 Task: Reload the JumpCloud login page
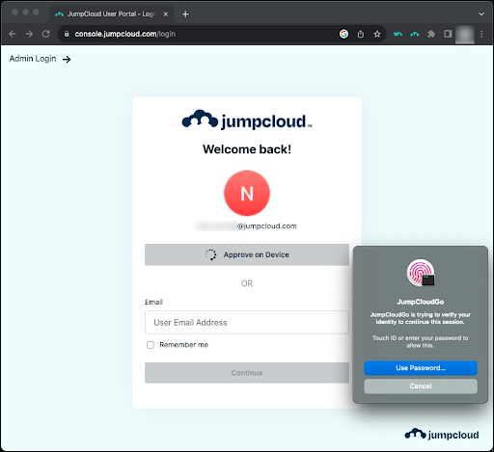pos(46,34)
